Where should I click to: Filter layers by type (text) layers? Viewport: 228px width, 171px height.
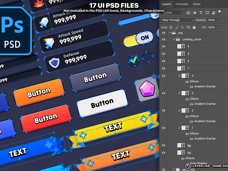(x=201, y=13)
